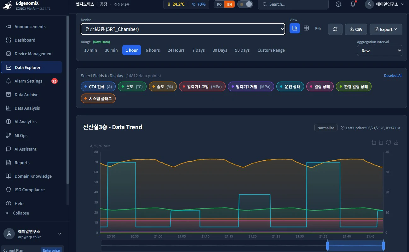Toggle the 압축기1 고압 (MPa) field

coord(202,87)
